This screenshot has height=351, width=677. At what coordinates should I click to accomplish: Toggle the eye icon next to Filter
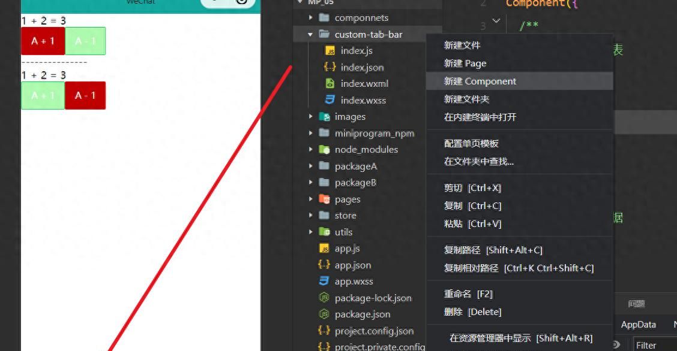pyautogui.click(x=615, y=344)
